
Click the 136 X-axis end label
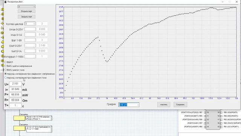236,98
